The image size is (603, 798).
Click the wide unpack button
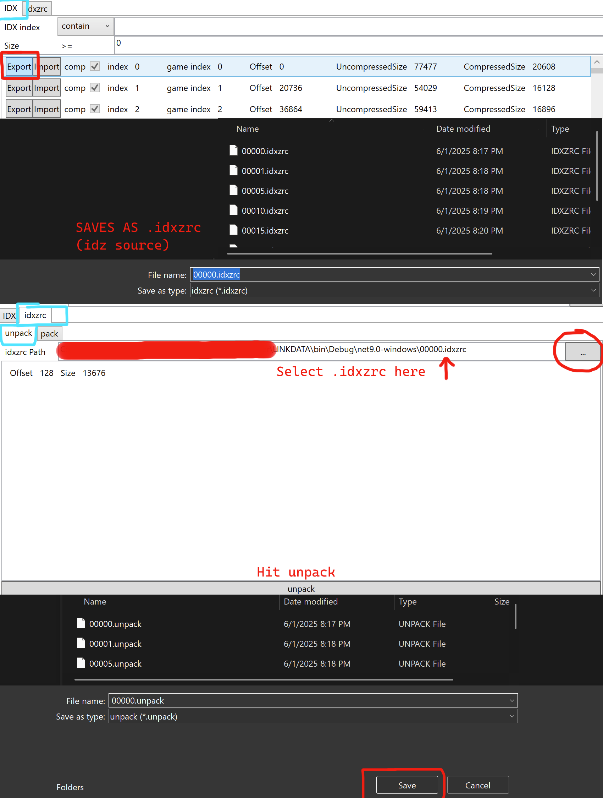(x=301, y=589)
